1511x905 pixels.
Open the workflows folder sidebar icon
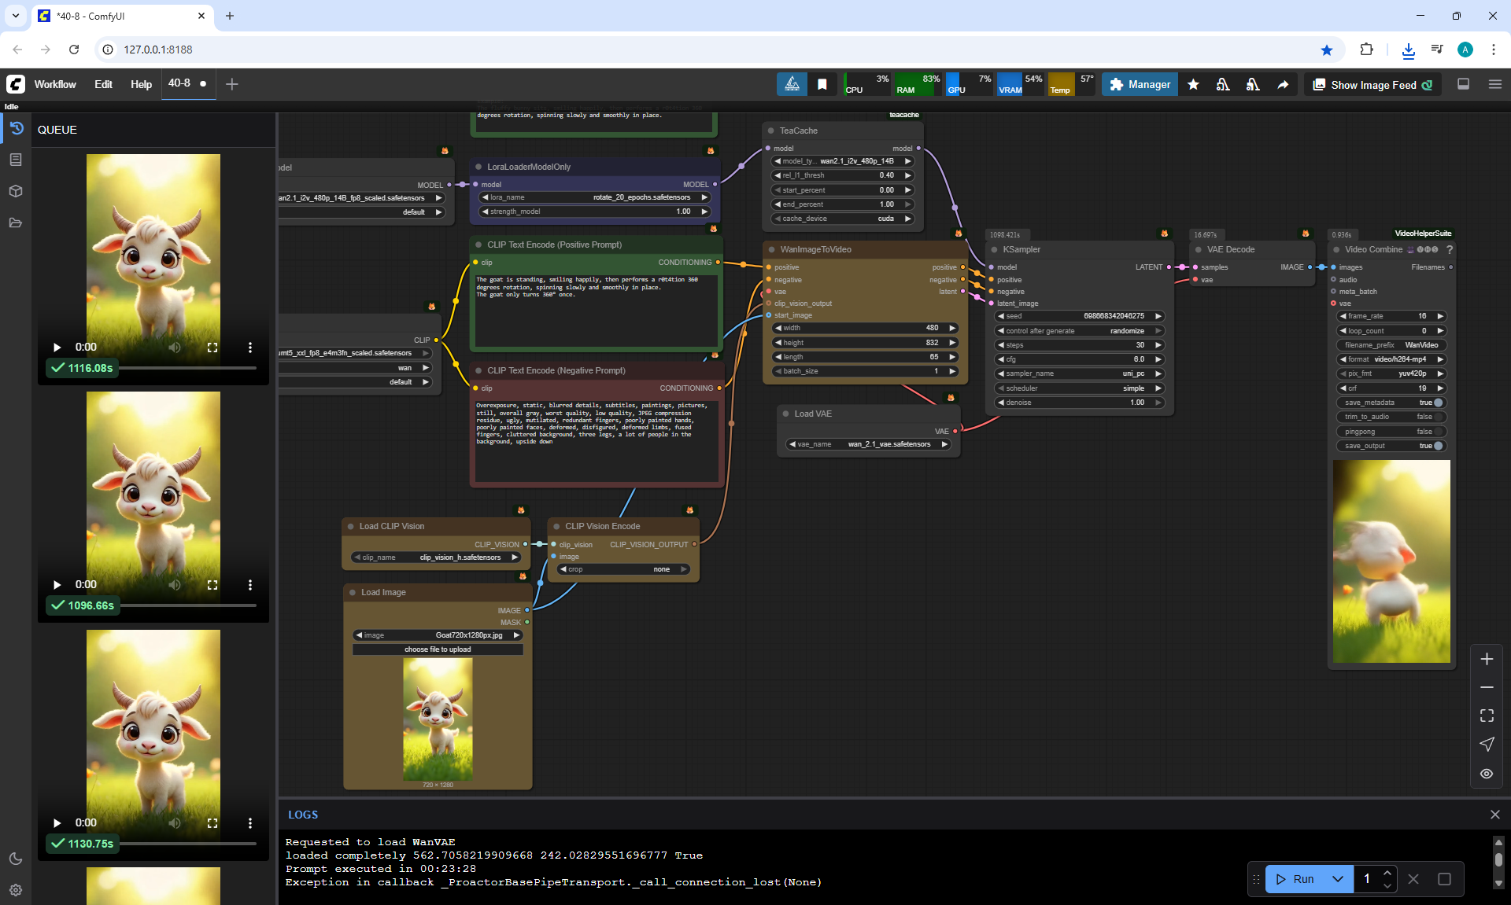[x=16, y=223]
